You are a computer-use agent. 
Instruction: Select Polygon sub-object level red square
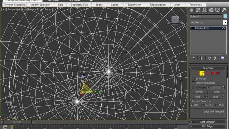213,73
